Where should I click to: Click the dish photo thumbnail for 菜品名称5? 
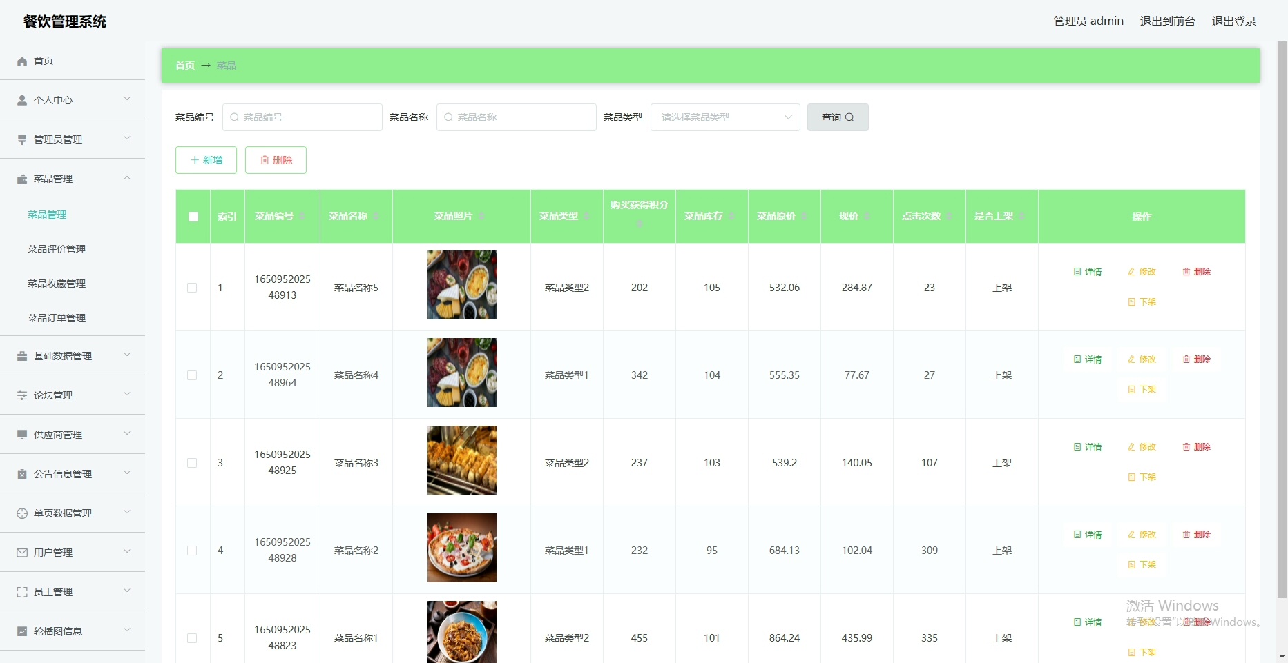(x=462, y=285)
